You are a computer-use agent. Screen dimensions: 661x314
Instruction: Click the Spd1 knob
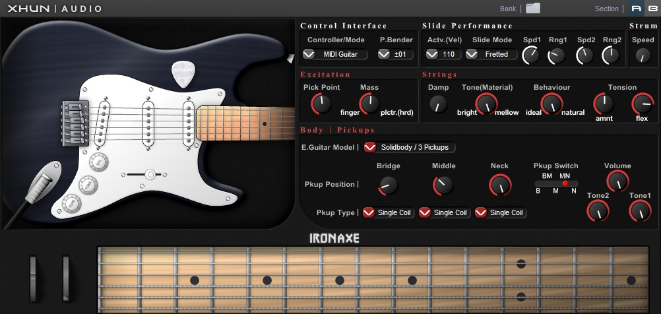531,55
